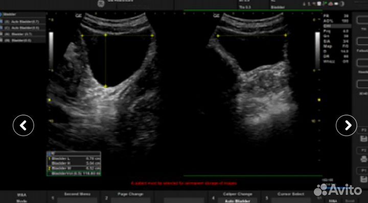Click the Bladder Vol result row
The height and width of the screenshot is (203, 368).
(74, 173)
